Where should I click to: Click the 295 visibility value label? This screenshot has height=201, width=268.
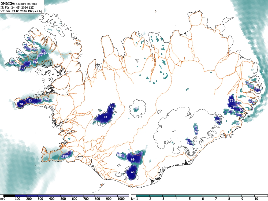point(34,49)
